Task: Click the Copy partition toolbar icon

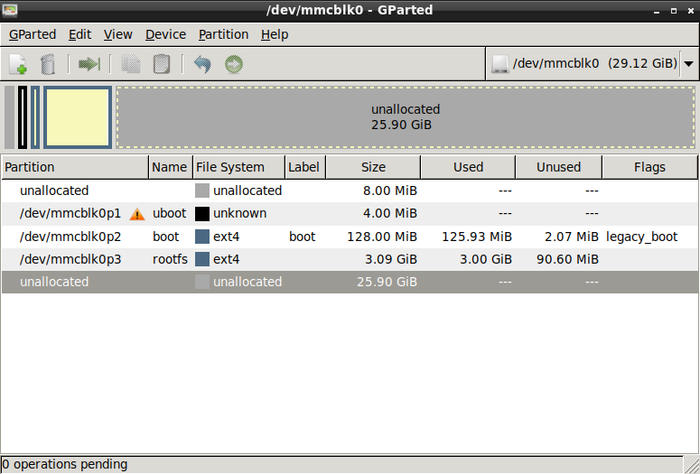Action: (x=131, y=64)
